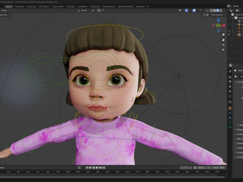
Task: Open the Render properties tab
Action: click(x=230, y=77)
